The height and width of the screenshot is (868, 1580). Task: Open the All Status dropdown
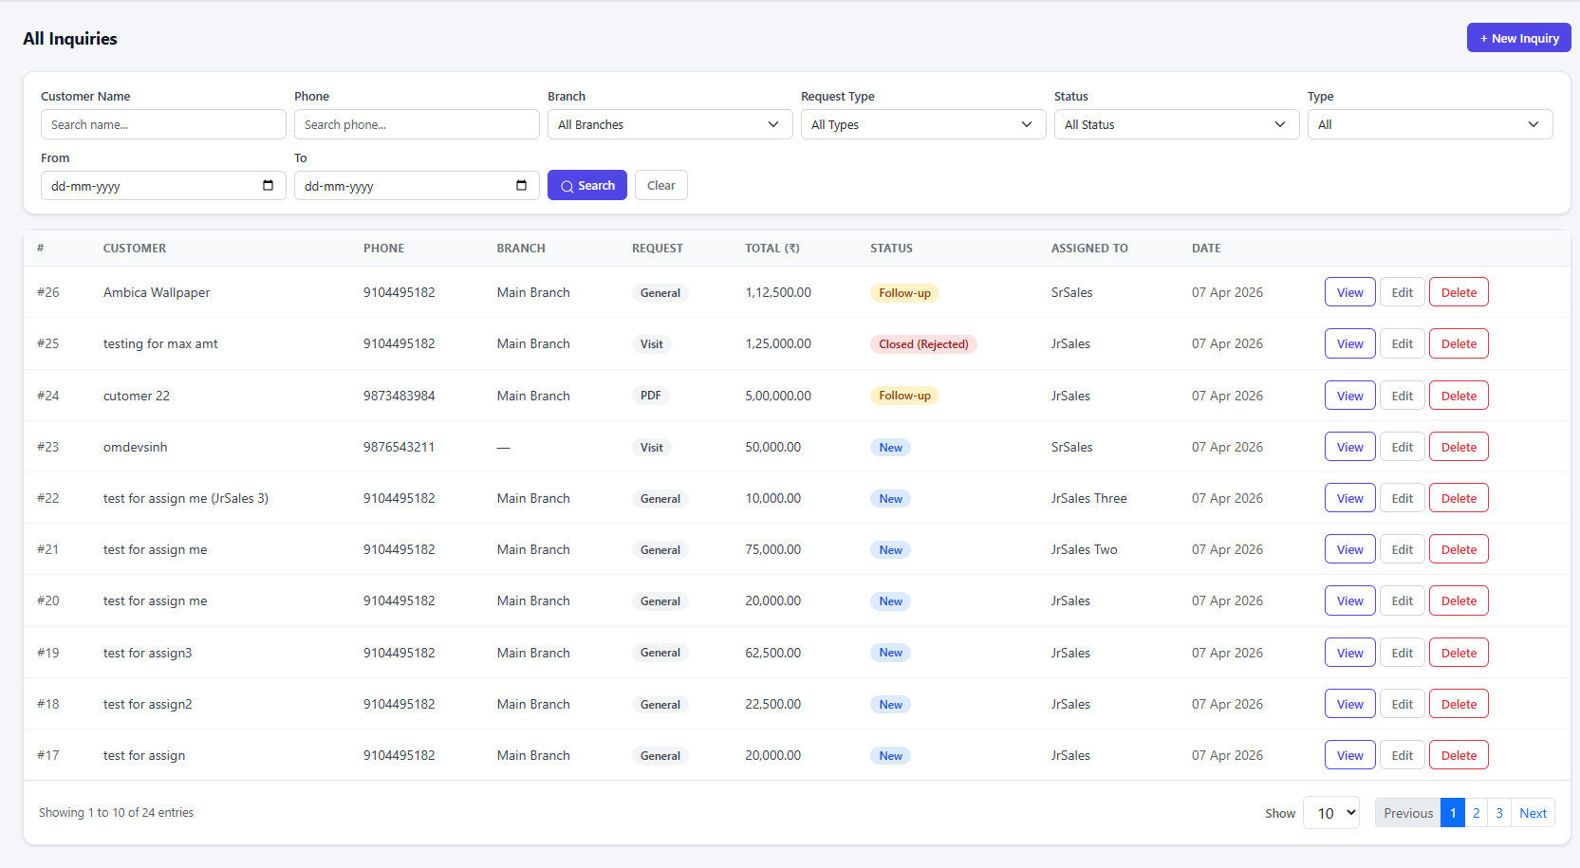point(1177,124)
